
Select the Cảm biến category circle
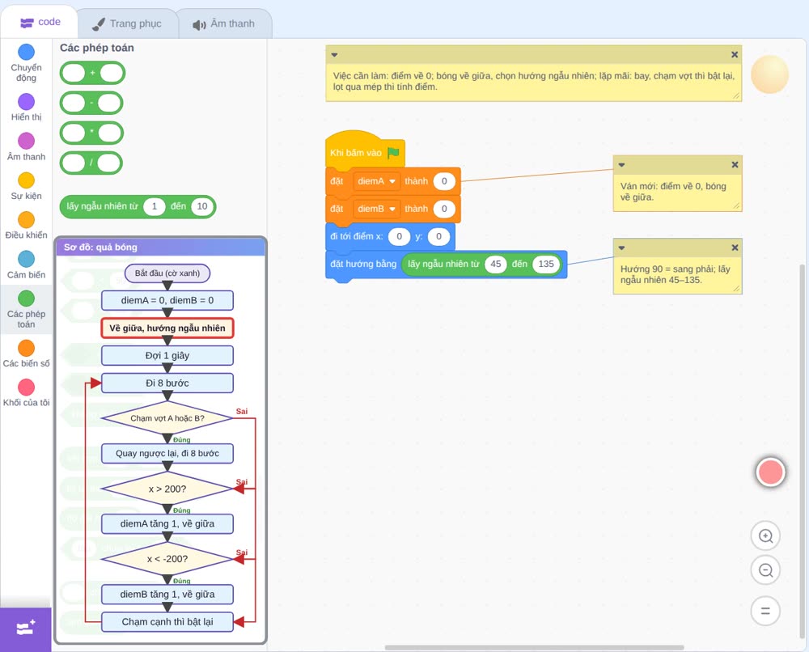(x=27, y=259)
